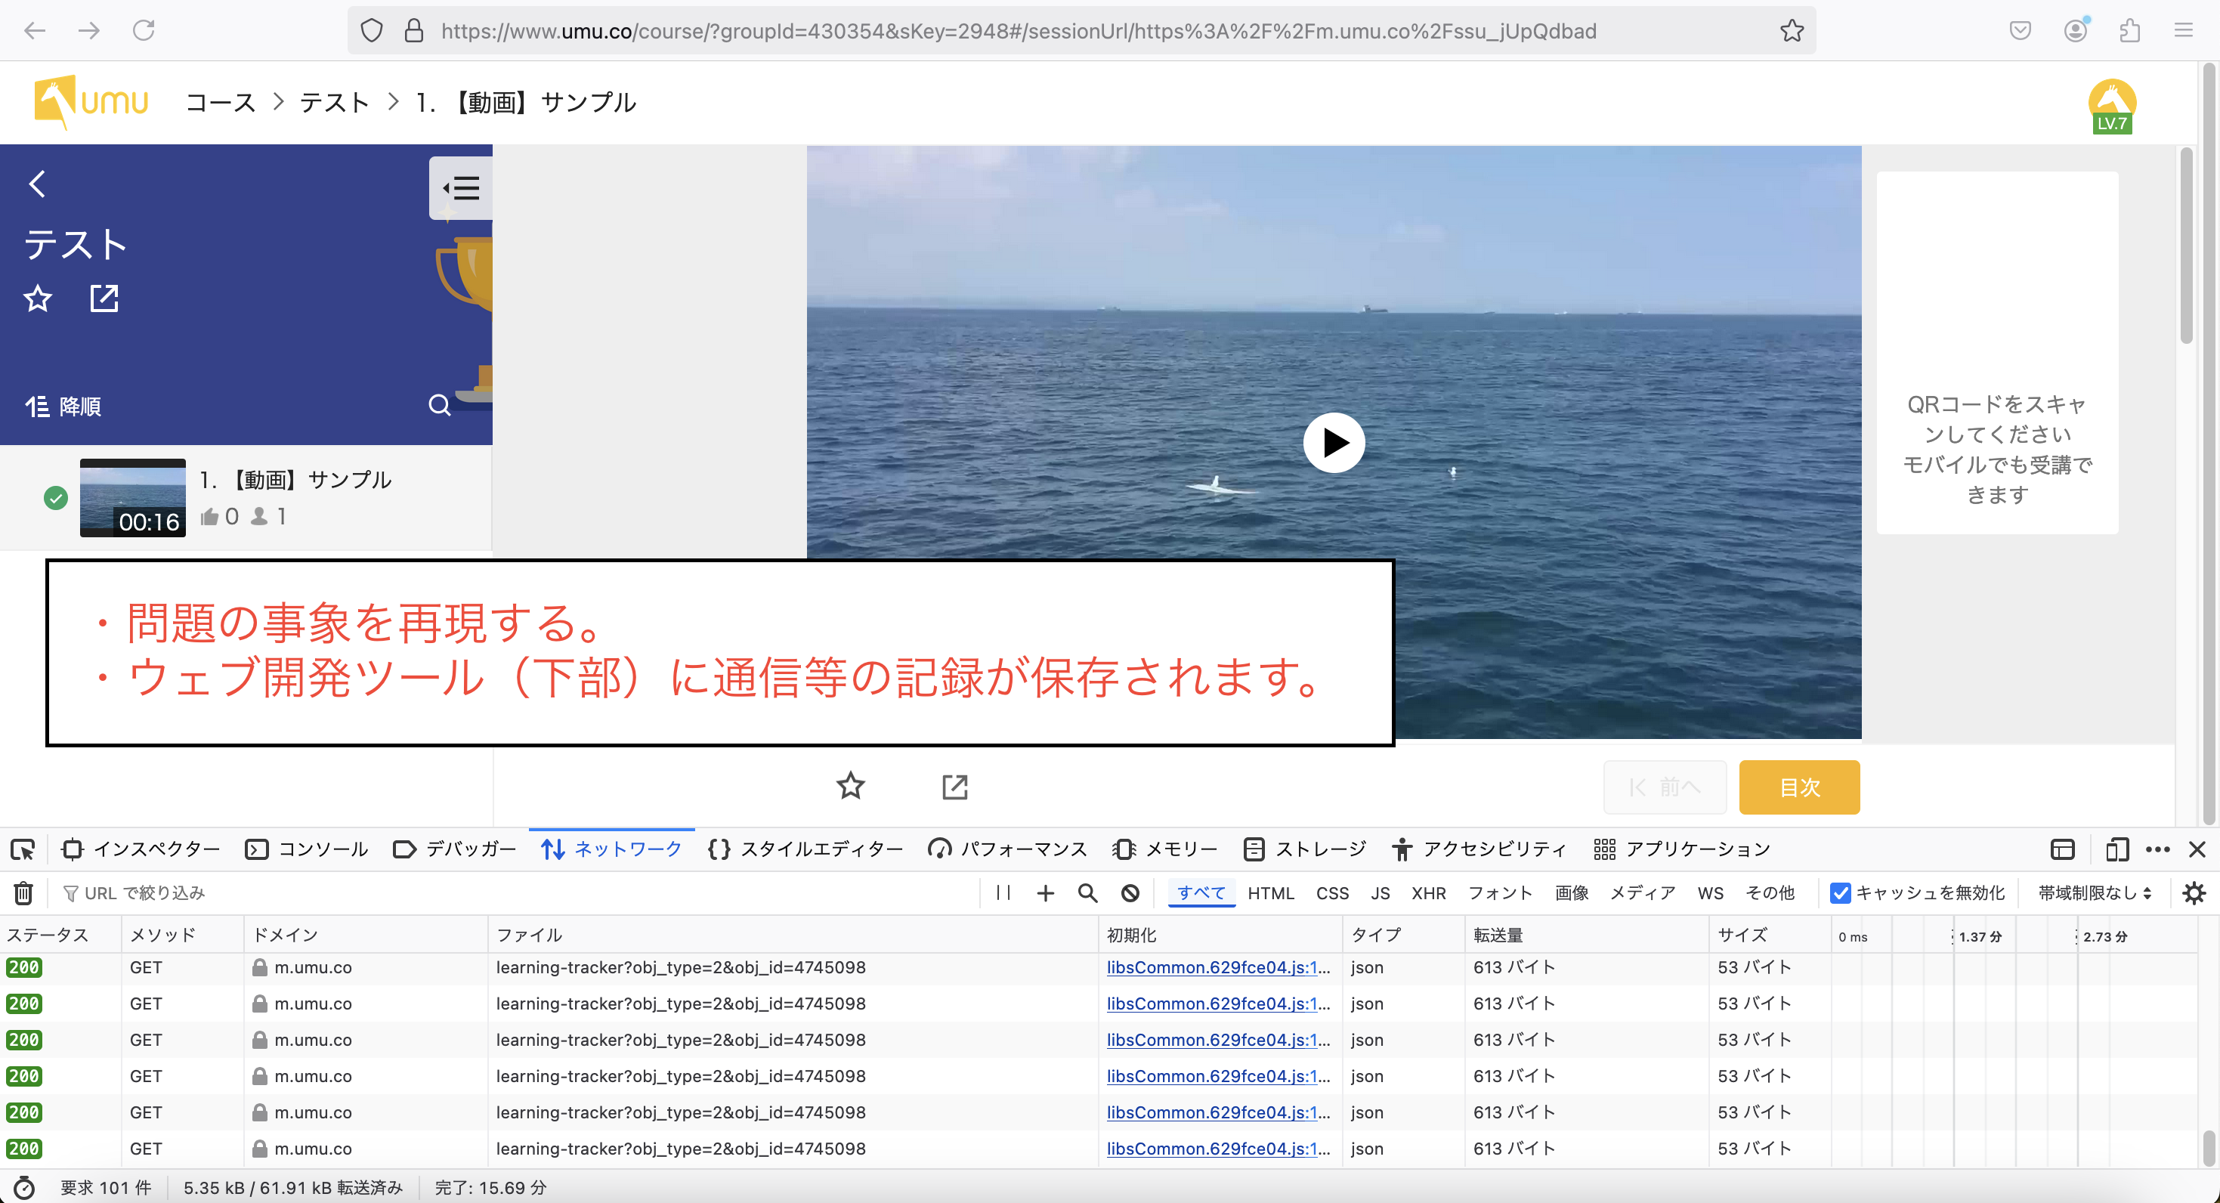This screenshot has height=1203, width=2220.
Task: Play the sample video
Action: tap(1333, 443)
